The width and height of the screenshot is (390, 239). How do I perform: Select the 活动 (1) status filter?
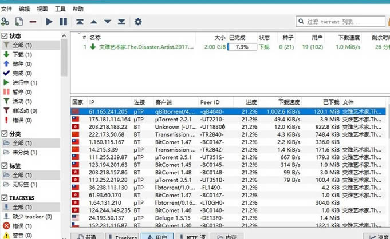31,101
